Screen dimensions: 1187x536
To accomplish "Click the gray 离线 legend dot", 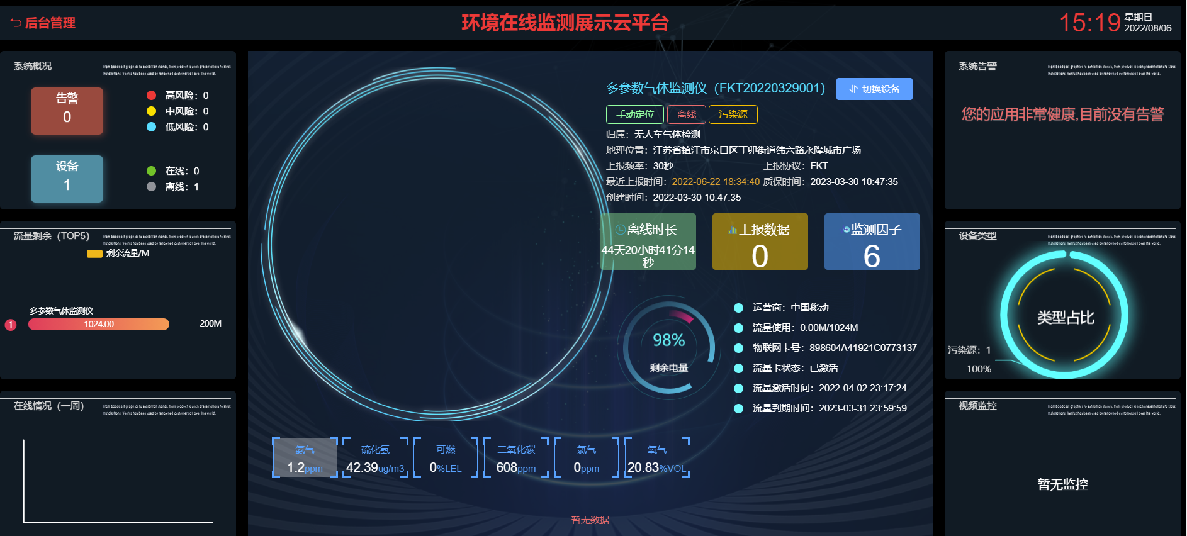I will tap(151, 187).
